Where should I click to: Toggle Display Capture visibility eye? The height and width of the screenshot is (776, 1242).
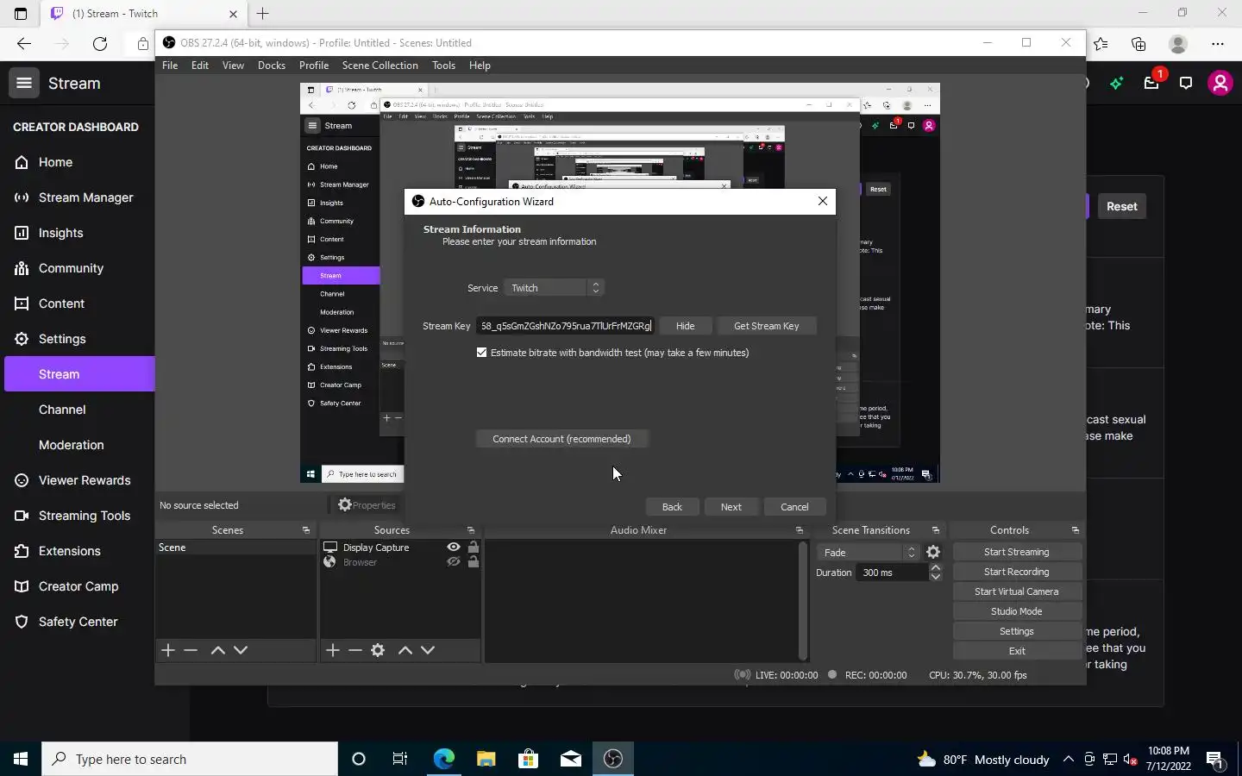(454, 547)
